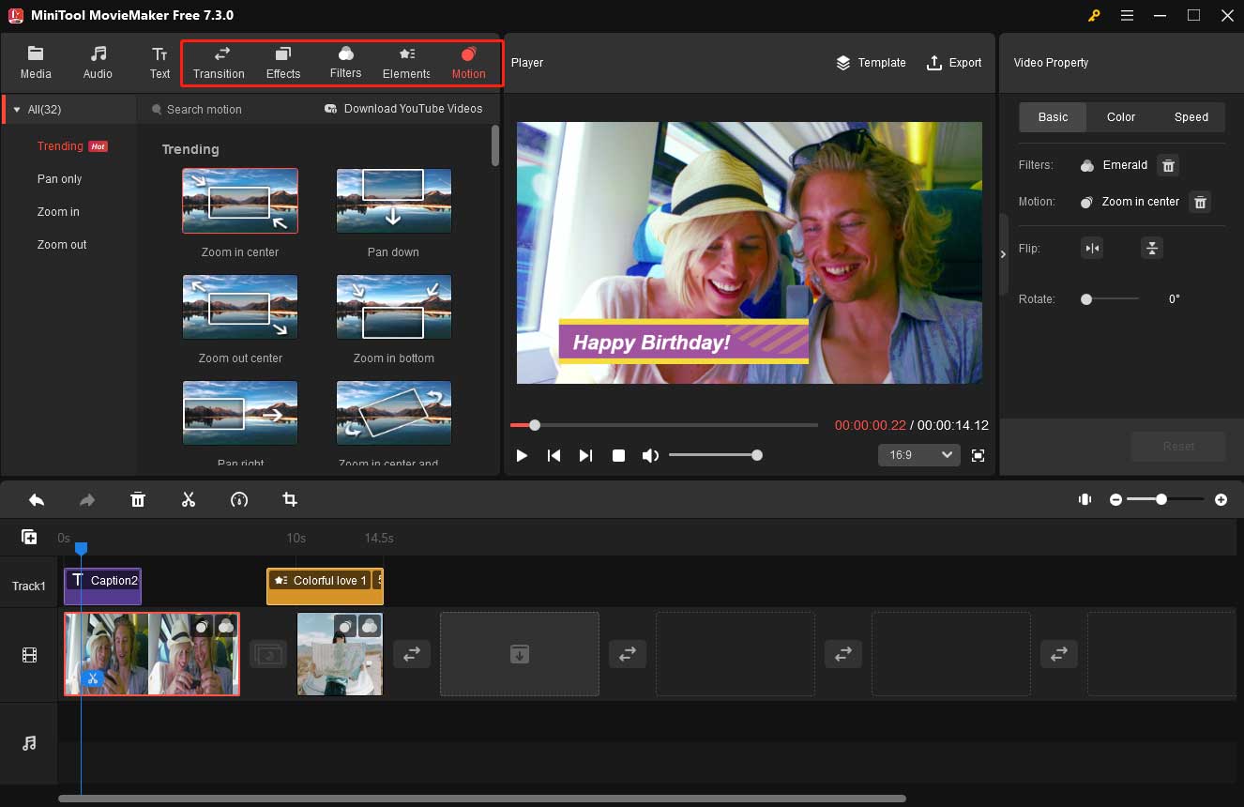
Task: Select the Pan only category
Action: coord(59,179)
